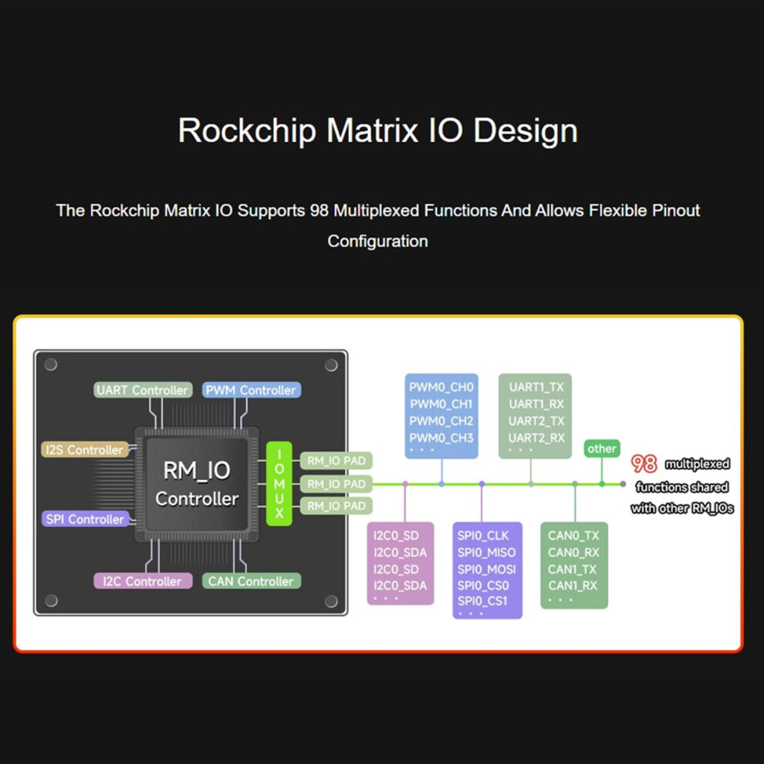Image resolution: width=764 pixels, height=764 pixels.
Task: Click the top-left screw on chip board
Action: 51,364
